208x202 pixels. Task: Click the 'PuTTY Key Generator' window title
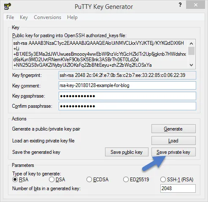click(104, 7)
